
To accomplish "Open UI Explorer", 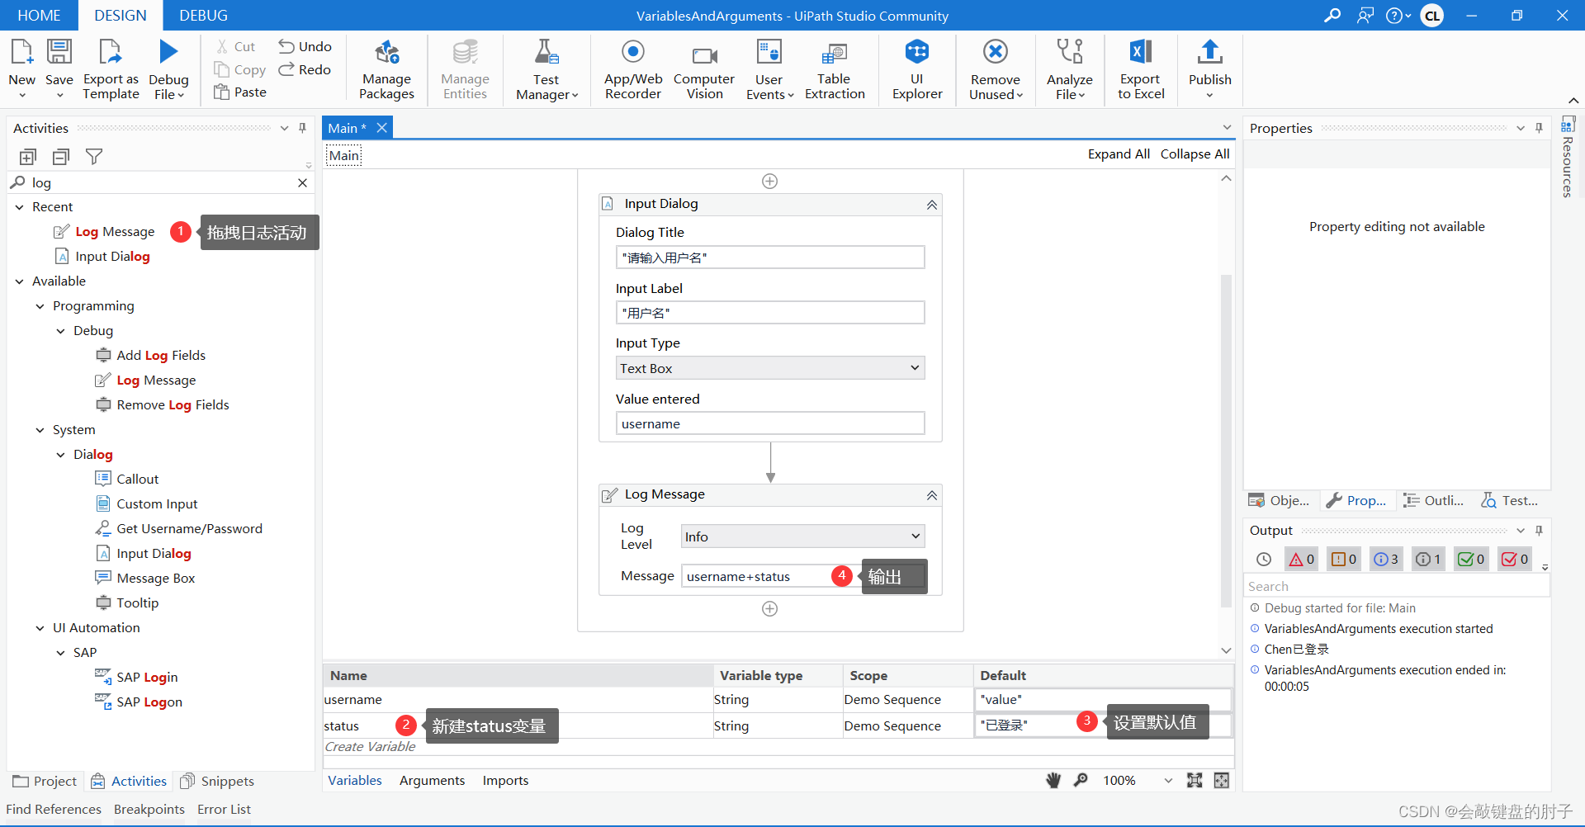I will (x=917, y=69).
